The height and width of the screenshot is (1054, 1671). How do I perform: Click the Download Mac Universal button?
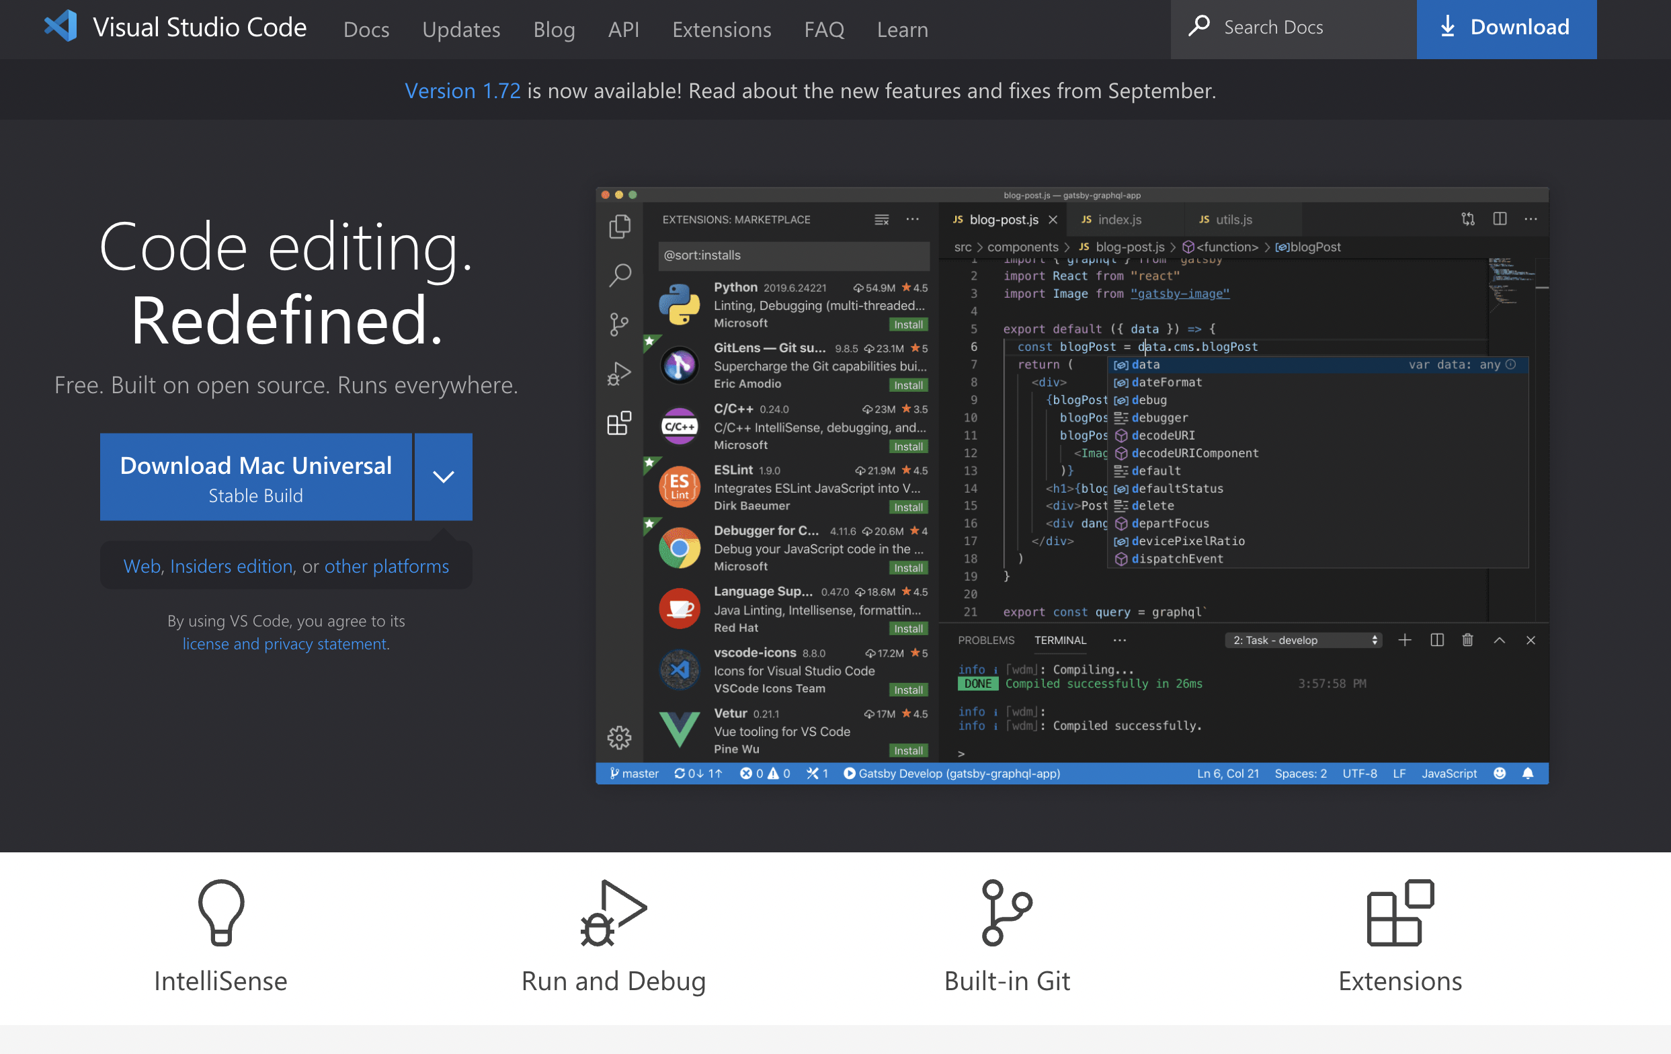point(255,477)
